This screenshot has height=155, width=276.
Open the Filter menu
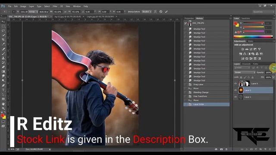click(55, 6)
